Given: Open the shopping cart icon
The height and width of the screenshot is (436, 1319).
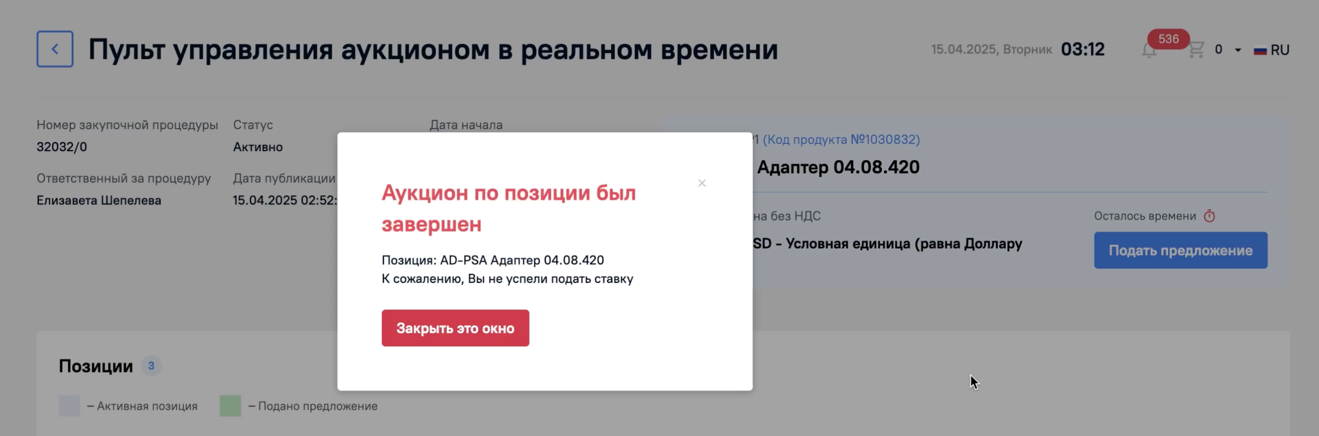Looking at the screenshot, I should [x=1196, y=49].
